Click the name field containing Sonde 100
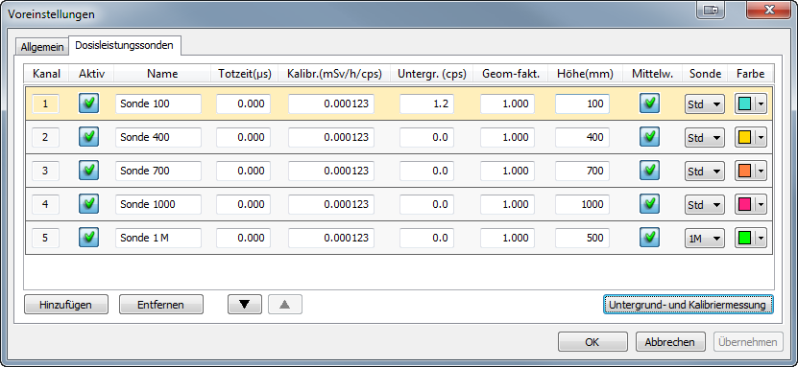 point(158,104)
